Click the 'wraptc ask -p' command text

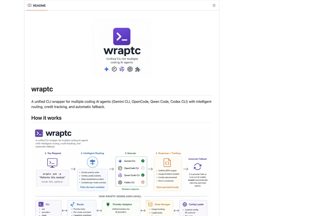(52, 174)
